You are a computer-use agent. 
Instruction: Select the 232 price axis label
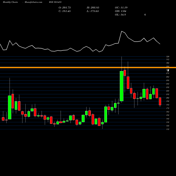168,87
